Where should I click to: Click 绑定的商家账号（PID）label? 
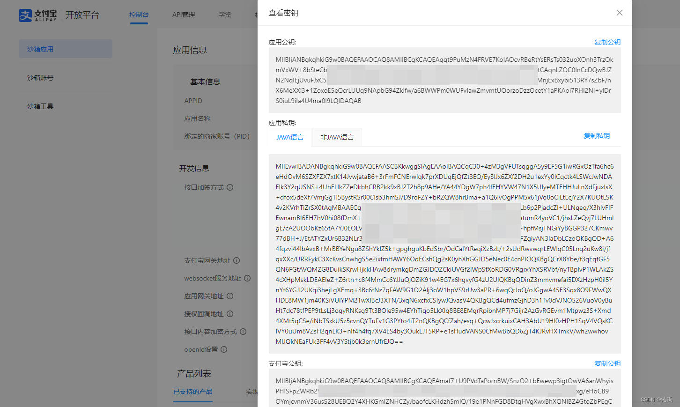pyautogui.click(x=217, y=136)
